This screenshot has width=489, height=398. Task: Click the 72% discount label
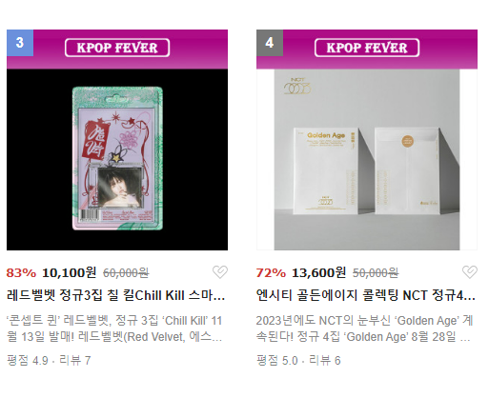pos(271,273)
